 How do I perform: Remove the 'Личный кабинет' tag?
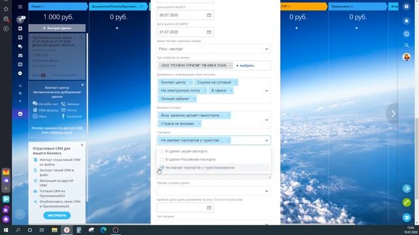point(194,99)
